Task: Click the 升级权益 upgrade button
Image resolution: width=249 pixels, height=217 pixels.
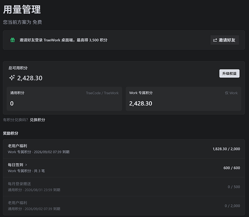Action: coord(229,73)
